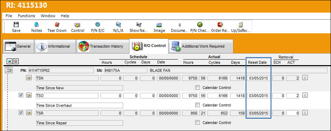
Task: Click the TSN control code field
Action: pyautogui.click(x=67, y=78)
